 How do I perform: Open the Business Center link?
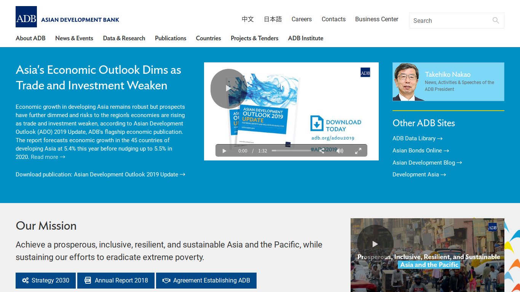point(376,19)
